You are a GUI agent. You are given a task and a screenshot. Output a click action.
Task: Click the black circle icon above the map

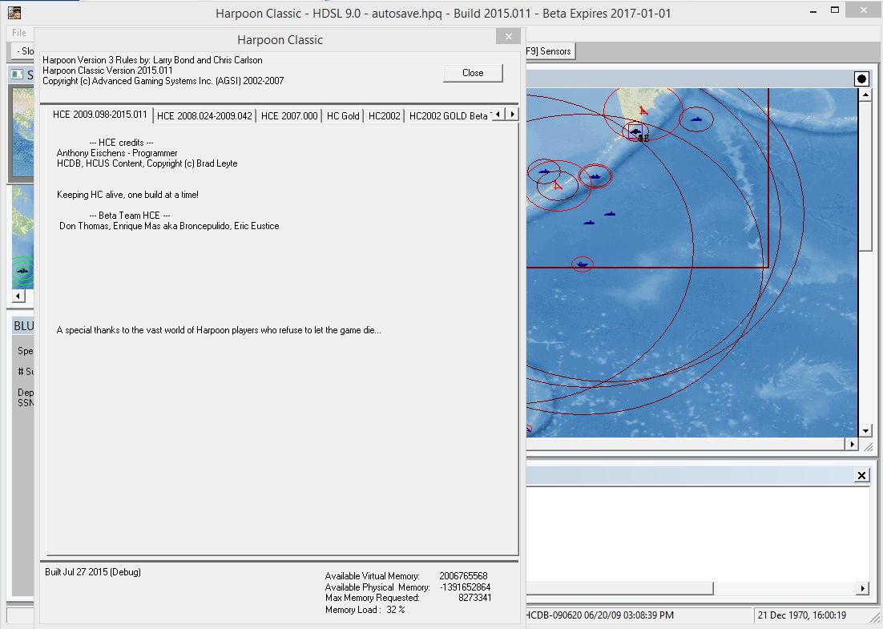point(861,79)
